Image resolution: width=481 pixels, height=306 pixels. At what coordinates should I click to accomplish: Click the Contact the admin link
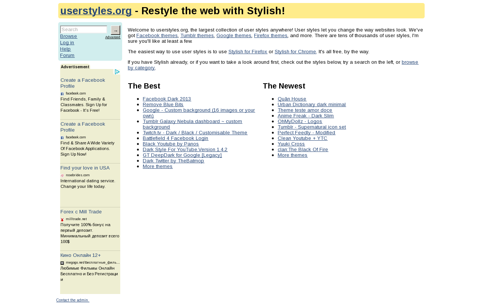coord(73,300)
